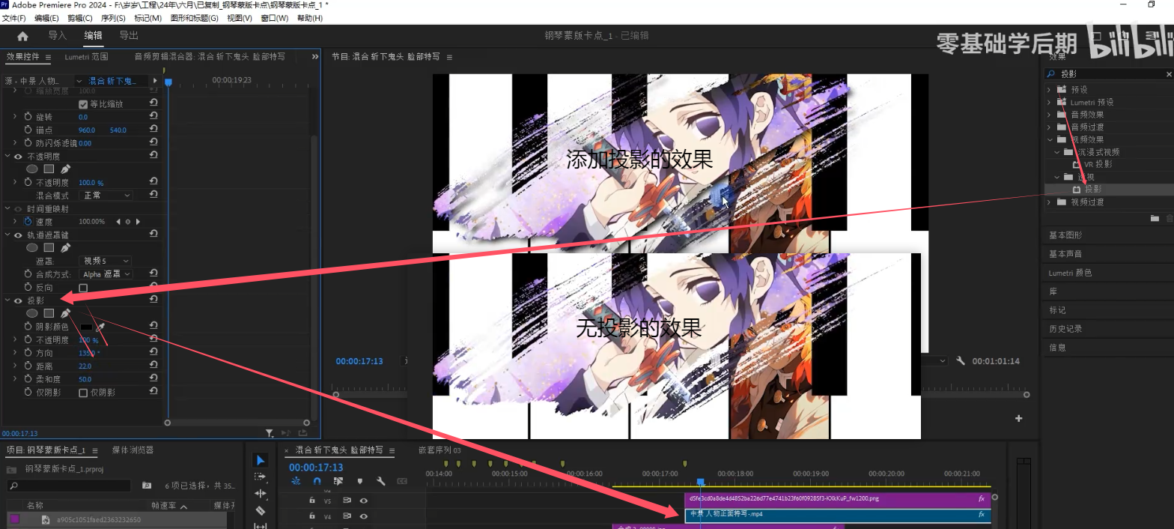Open the program monitor button editor plus

(x=1019, y=418)
